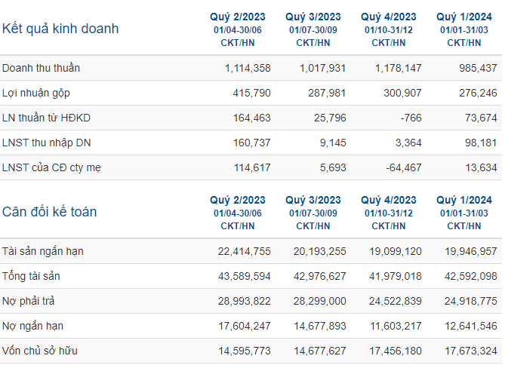
Task: Select Quý 1/2024 column header in income table
Action: (464, 17)
